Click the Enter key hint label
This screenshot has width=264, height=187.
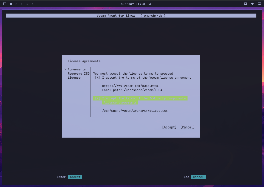pos(61,177)
